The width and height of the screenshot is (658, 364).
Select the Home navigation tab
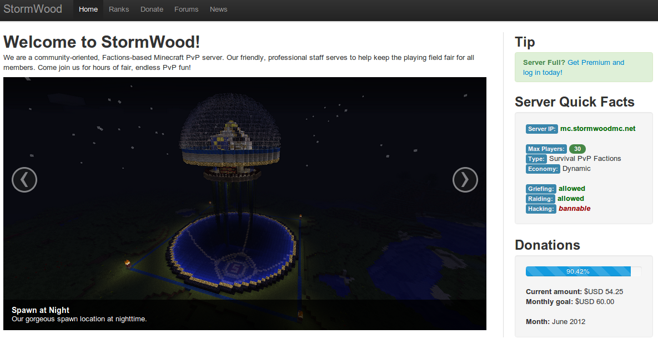click(x=88, y=9)
